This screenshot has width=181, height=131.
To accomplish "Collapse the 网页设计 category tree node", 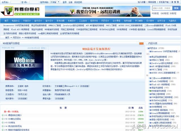I will [147, 48].
